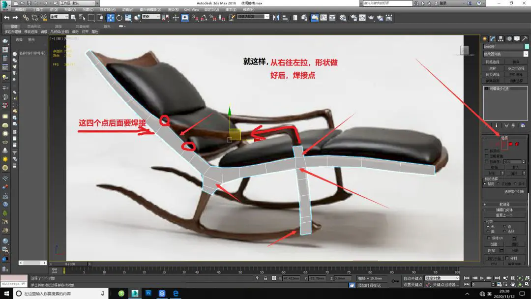Activate the Select and Move tool
531x299 pixels.
(111, 18)
